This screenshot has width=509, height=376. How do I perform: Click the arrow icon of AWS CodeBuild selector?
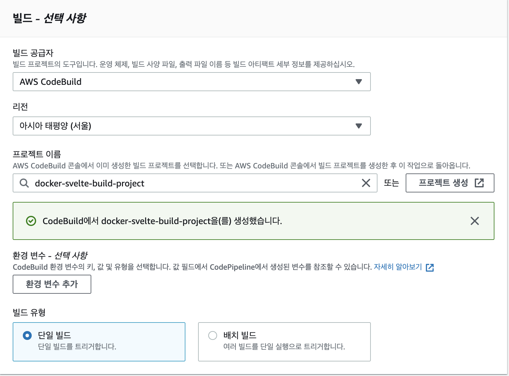pos(359,82)
